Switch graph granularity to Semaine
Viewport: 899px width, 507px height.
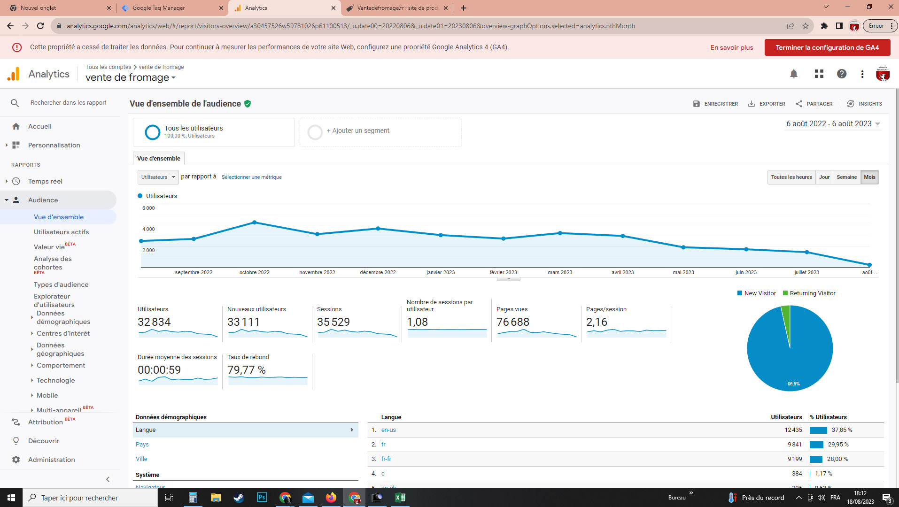pos(846,177)
